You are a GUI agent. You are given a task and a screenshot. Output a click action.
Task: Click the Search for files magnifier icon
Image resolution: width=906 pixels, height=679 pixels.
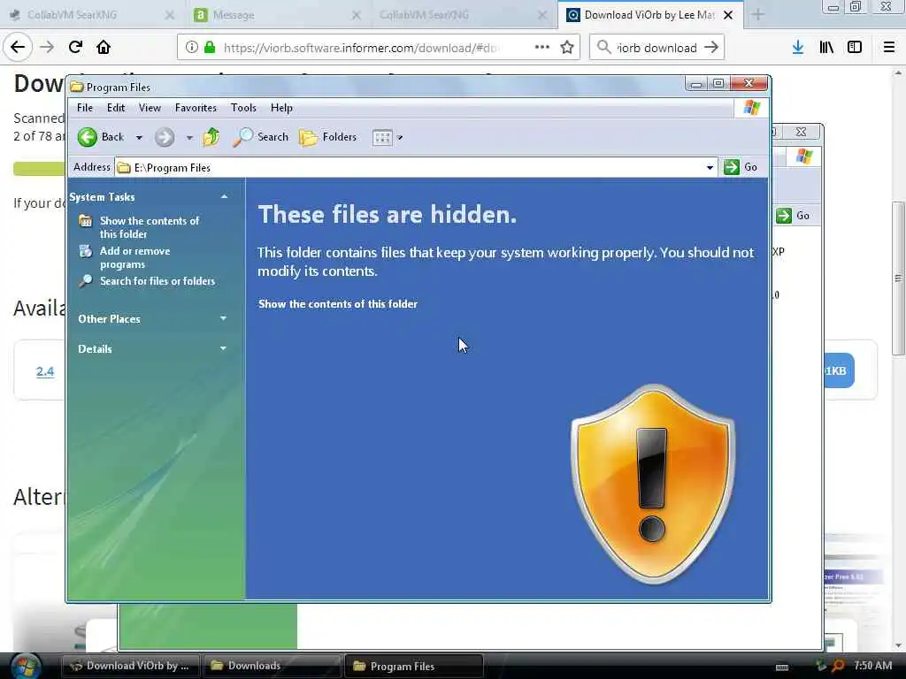(86, 280)
